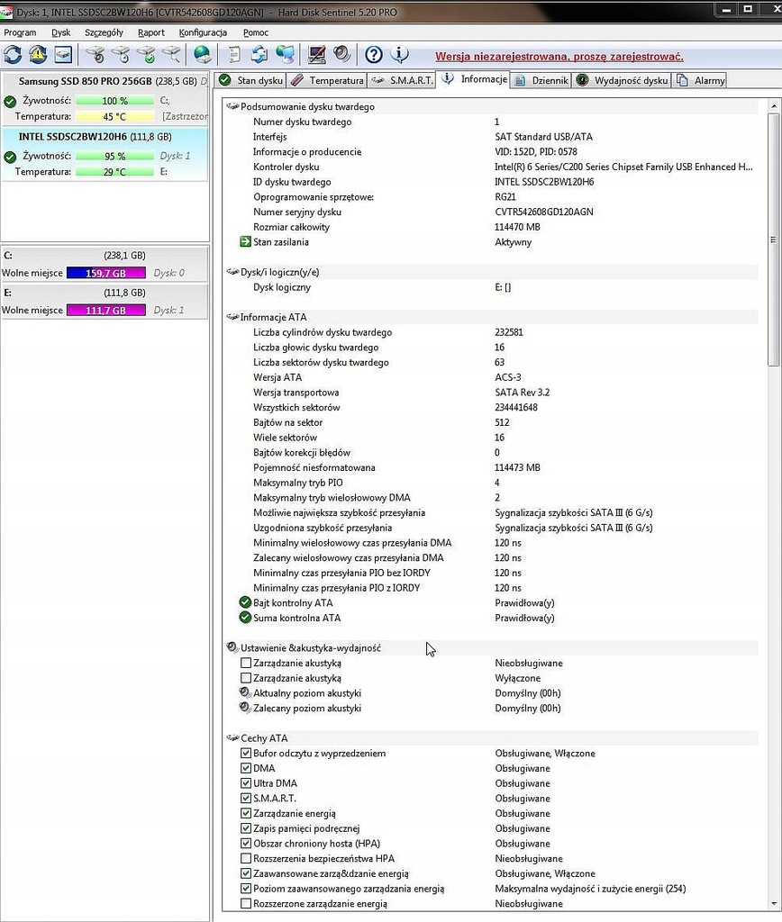Switch to the Dziennik tab

[541, 80]
